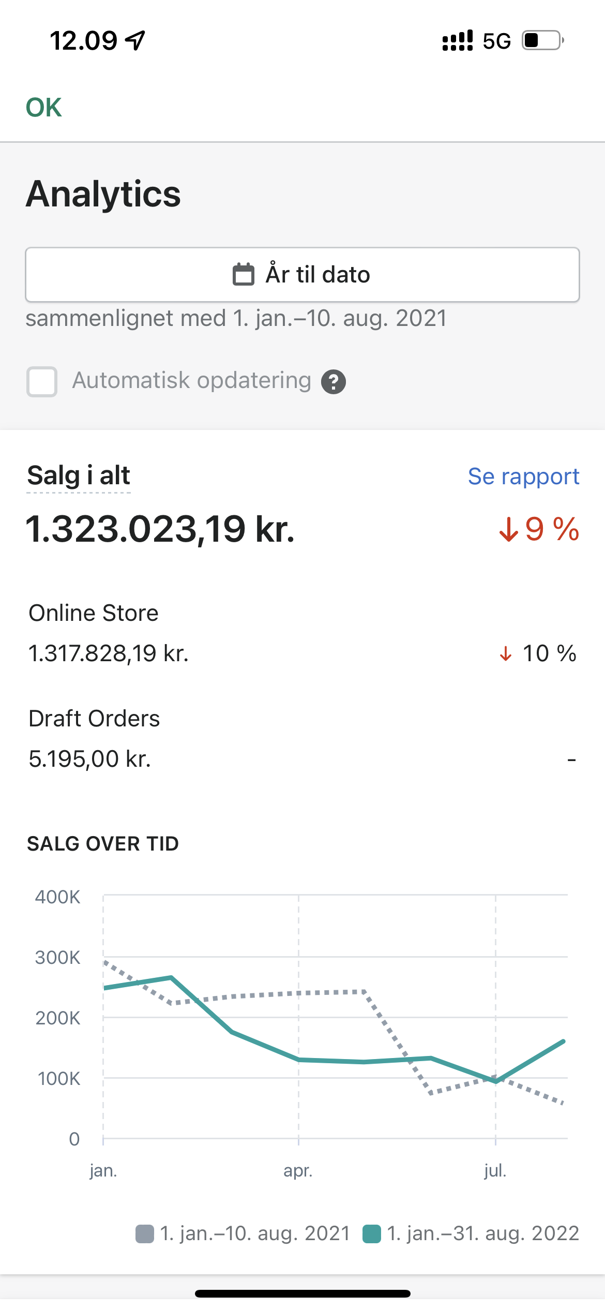Tap the down arrow beside 10 %
Viewport: 605px width, 1310px height.
coord(506,654)
